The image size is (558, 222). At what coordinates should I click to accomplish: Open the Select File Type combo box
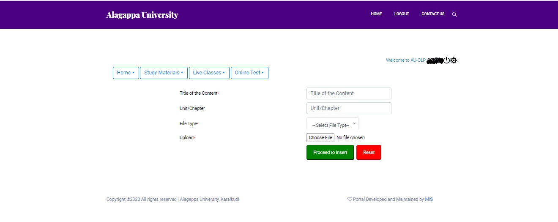pos(333,124)
